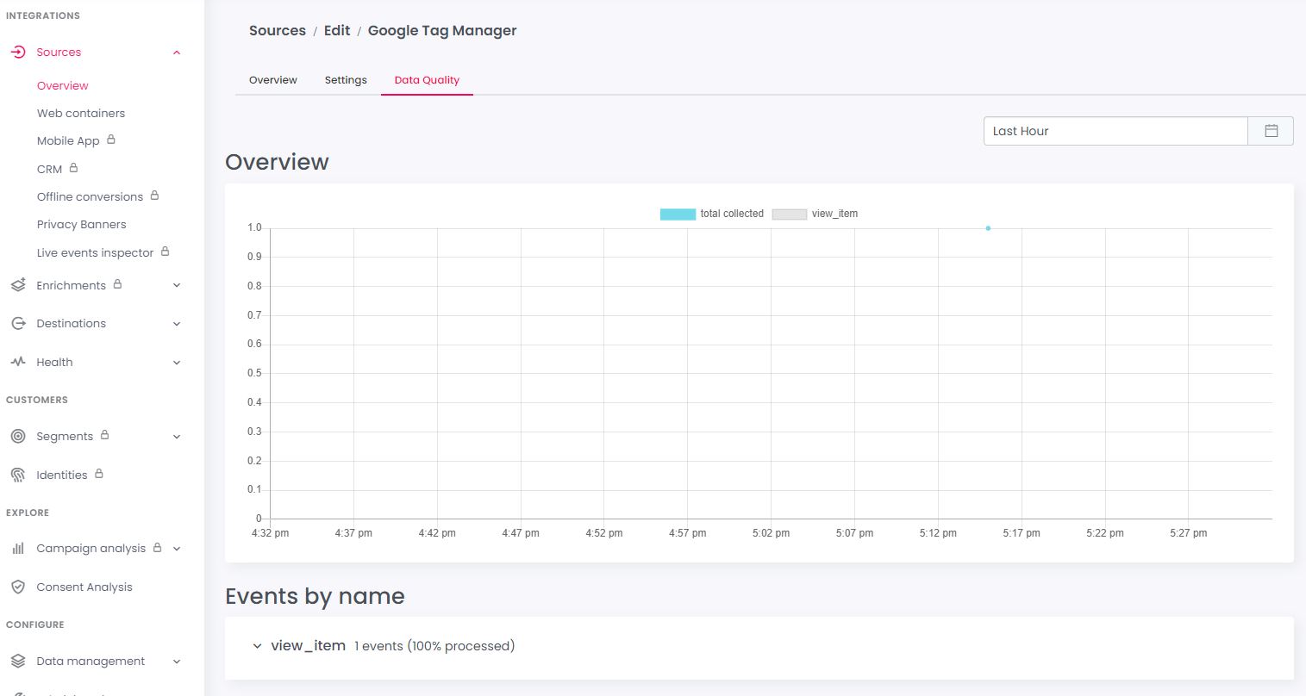Click the lock icon beside Offline conversions
Screen dimensions: 1306x696
pos(154,196)
